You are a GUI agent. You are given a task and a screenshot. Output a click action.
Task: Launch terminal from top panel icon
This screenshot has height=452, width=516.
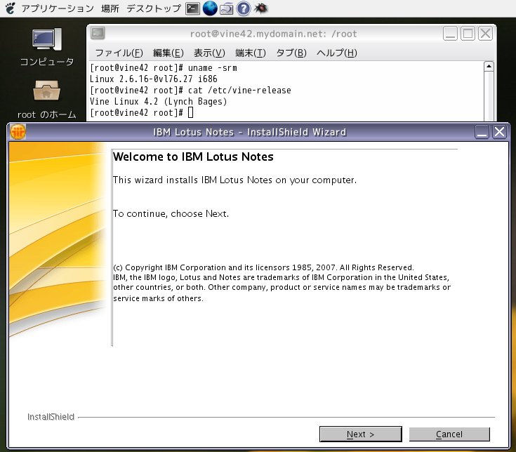192,8
